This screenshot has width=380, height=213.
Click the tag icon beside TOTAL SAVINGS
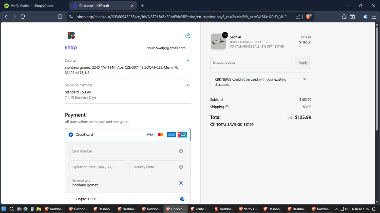(x=212, y=125)
